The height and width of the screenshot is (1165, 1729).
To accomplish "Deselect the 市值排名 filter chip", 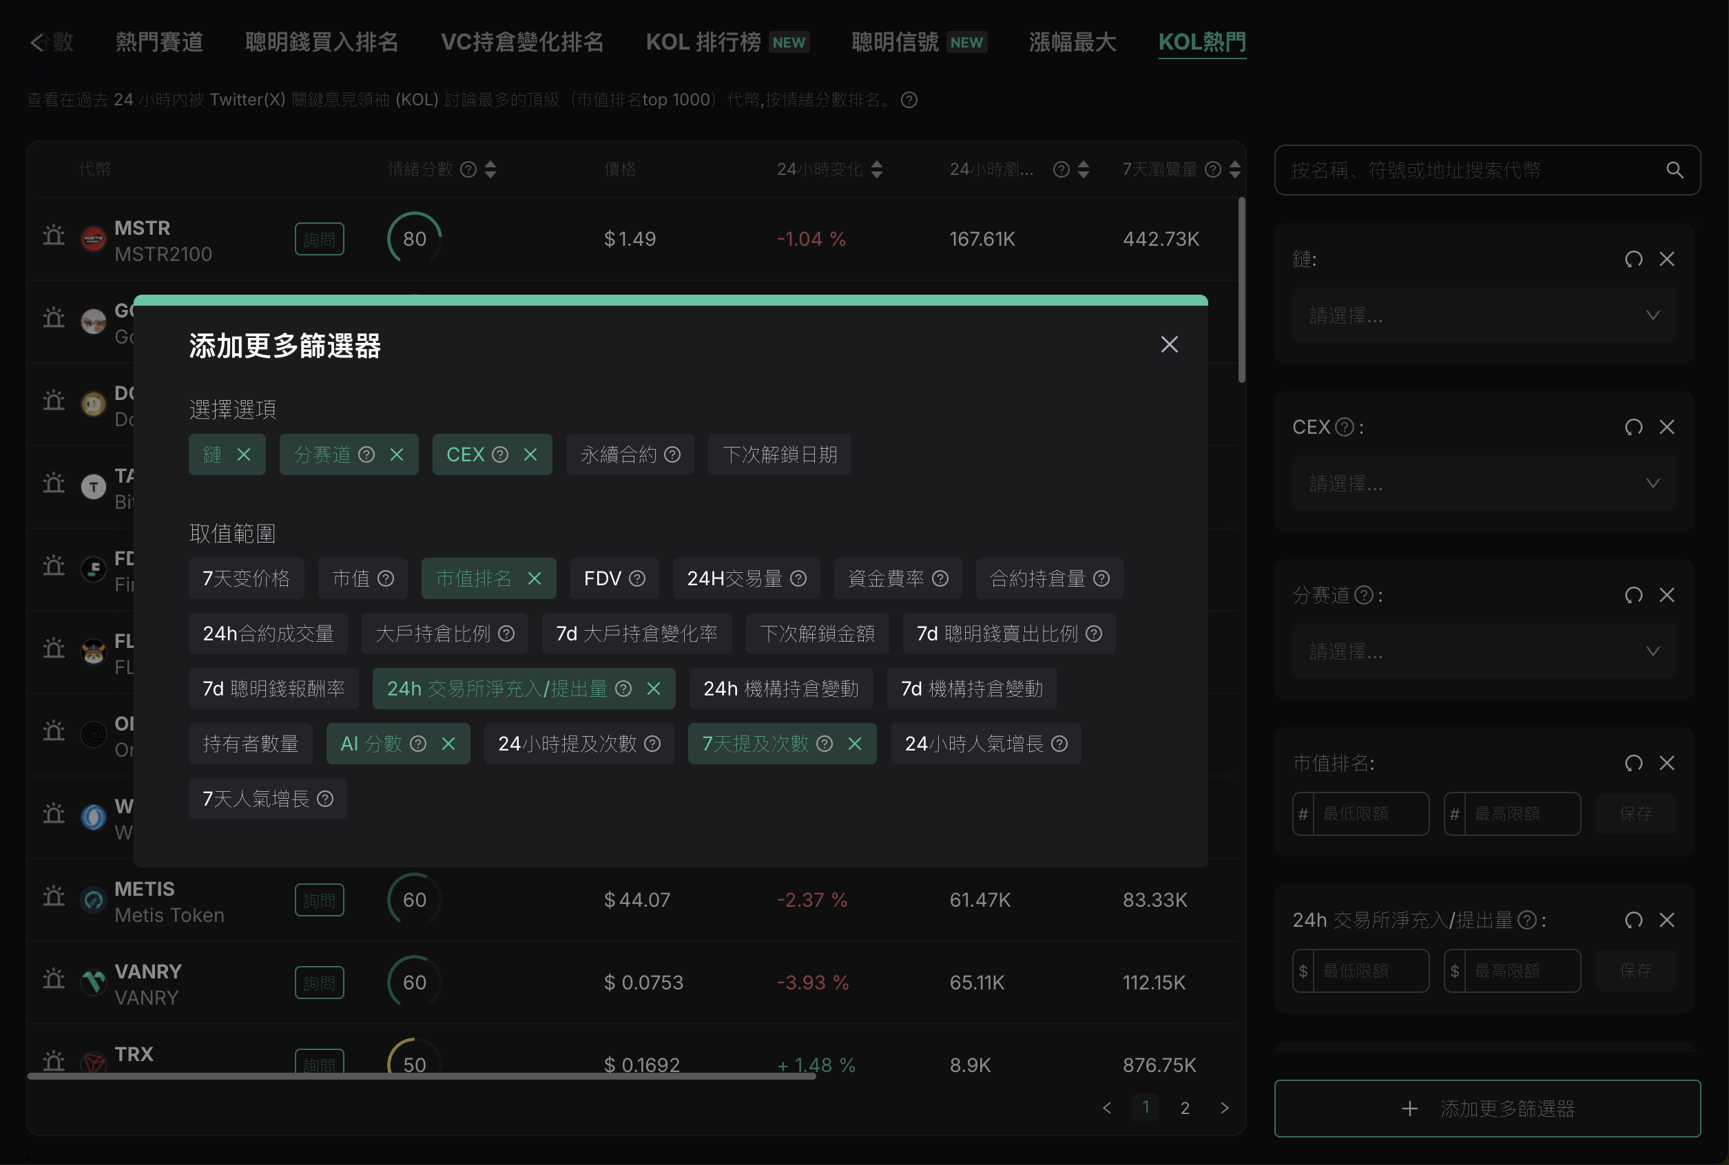I will click(534, 578).
